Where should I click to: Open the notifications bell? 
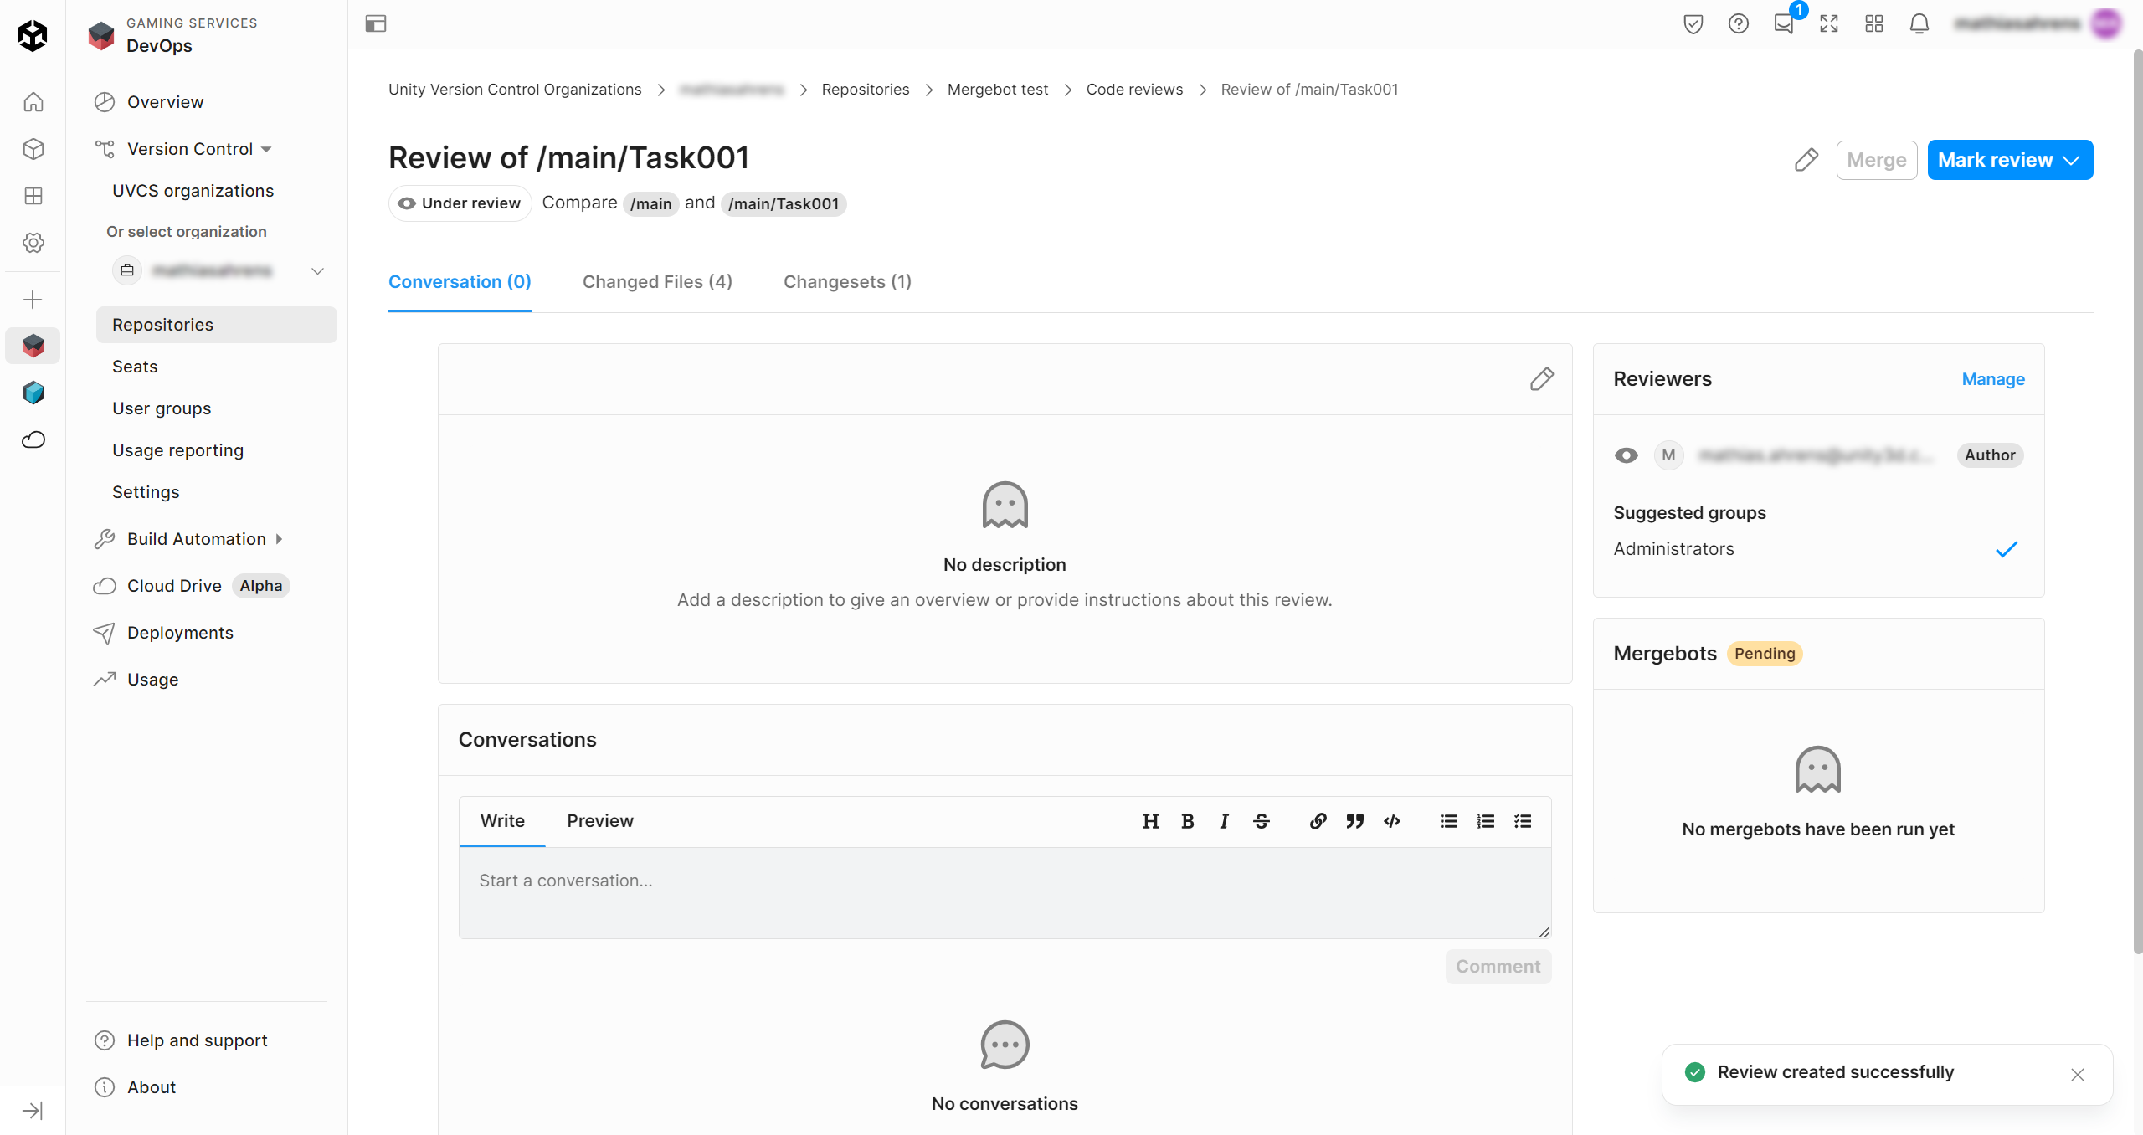pos(1919,23)
